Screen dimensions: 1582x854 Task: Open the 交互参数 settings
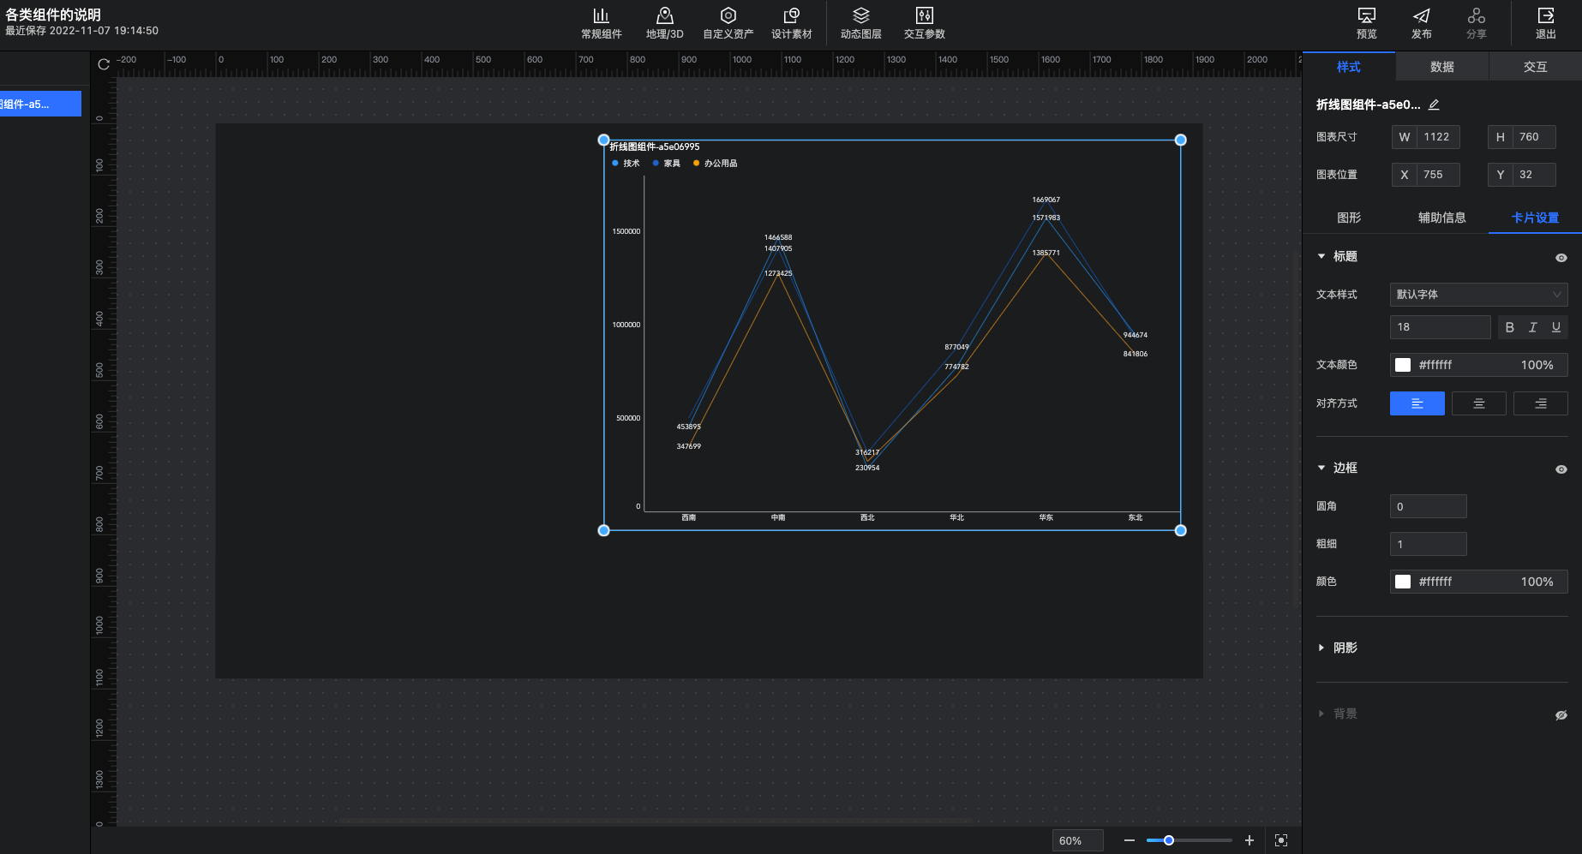tap(925, 23)
